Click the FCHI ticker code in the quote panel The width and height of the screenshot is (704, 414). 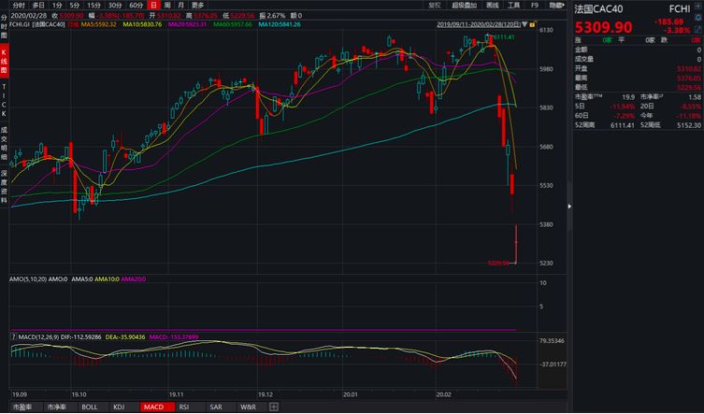click(x=680, y=9)
